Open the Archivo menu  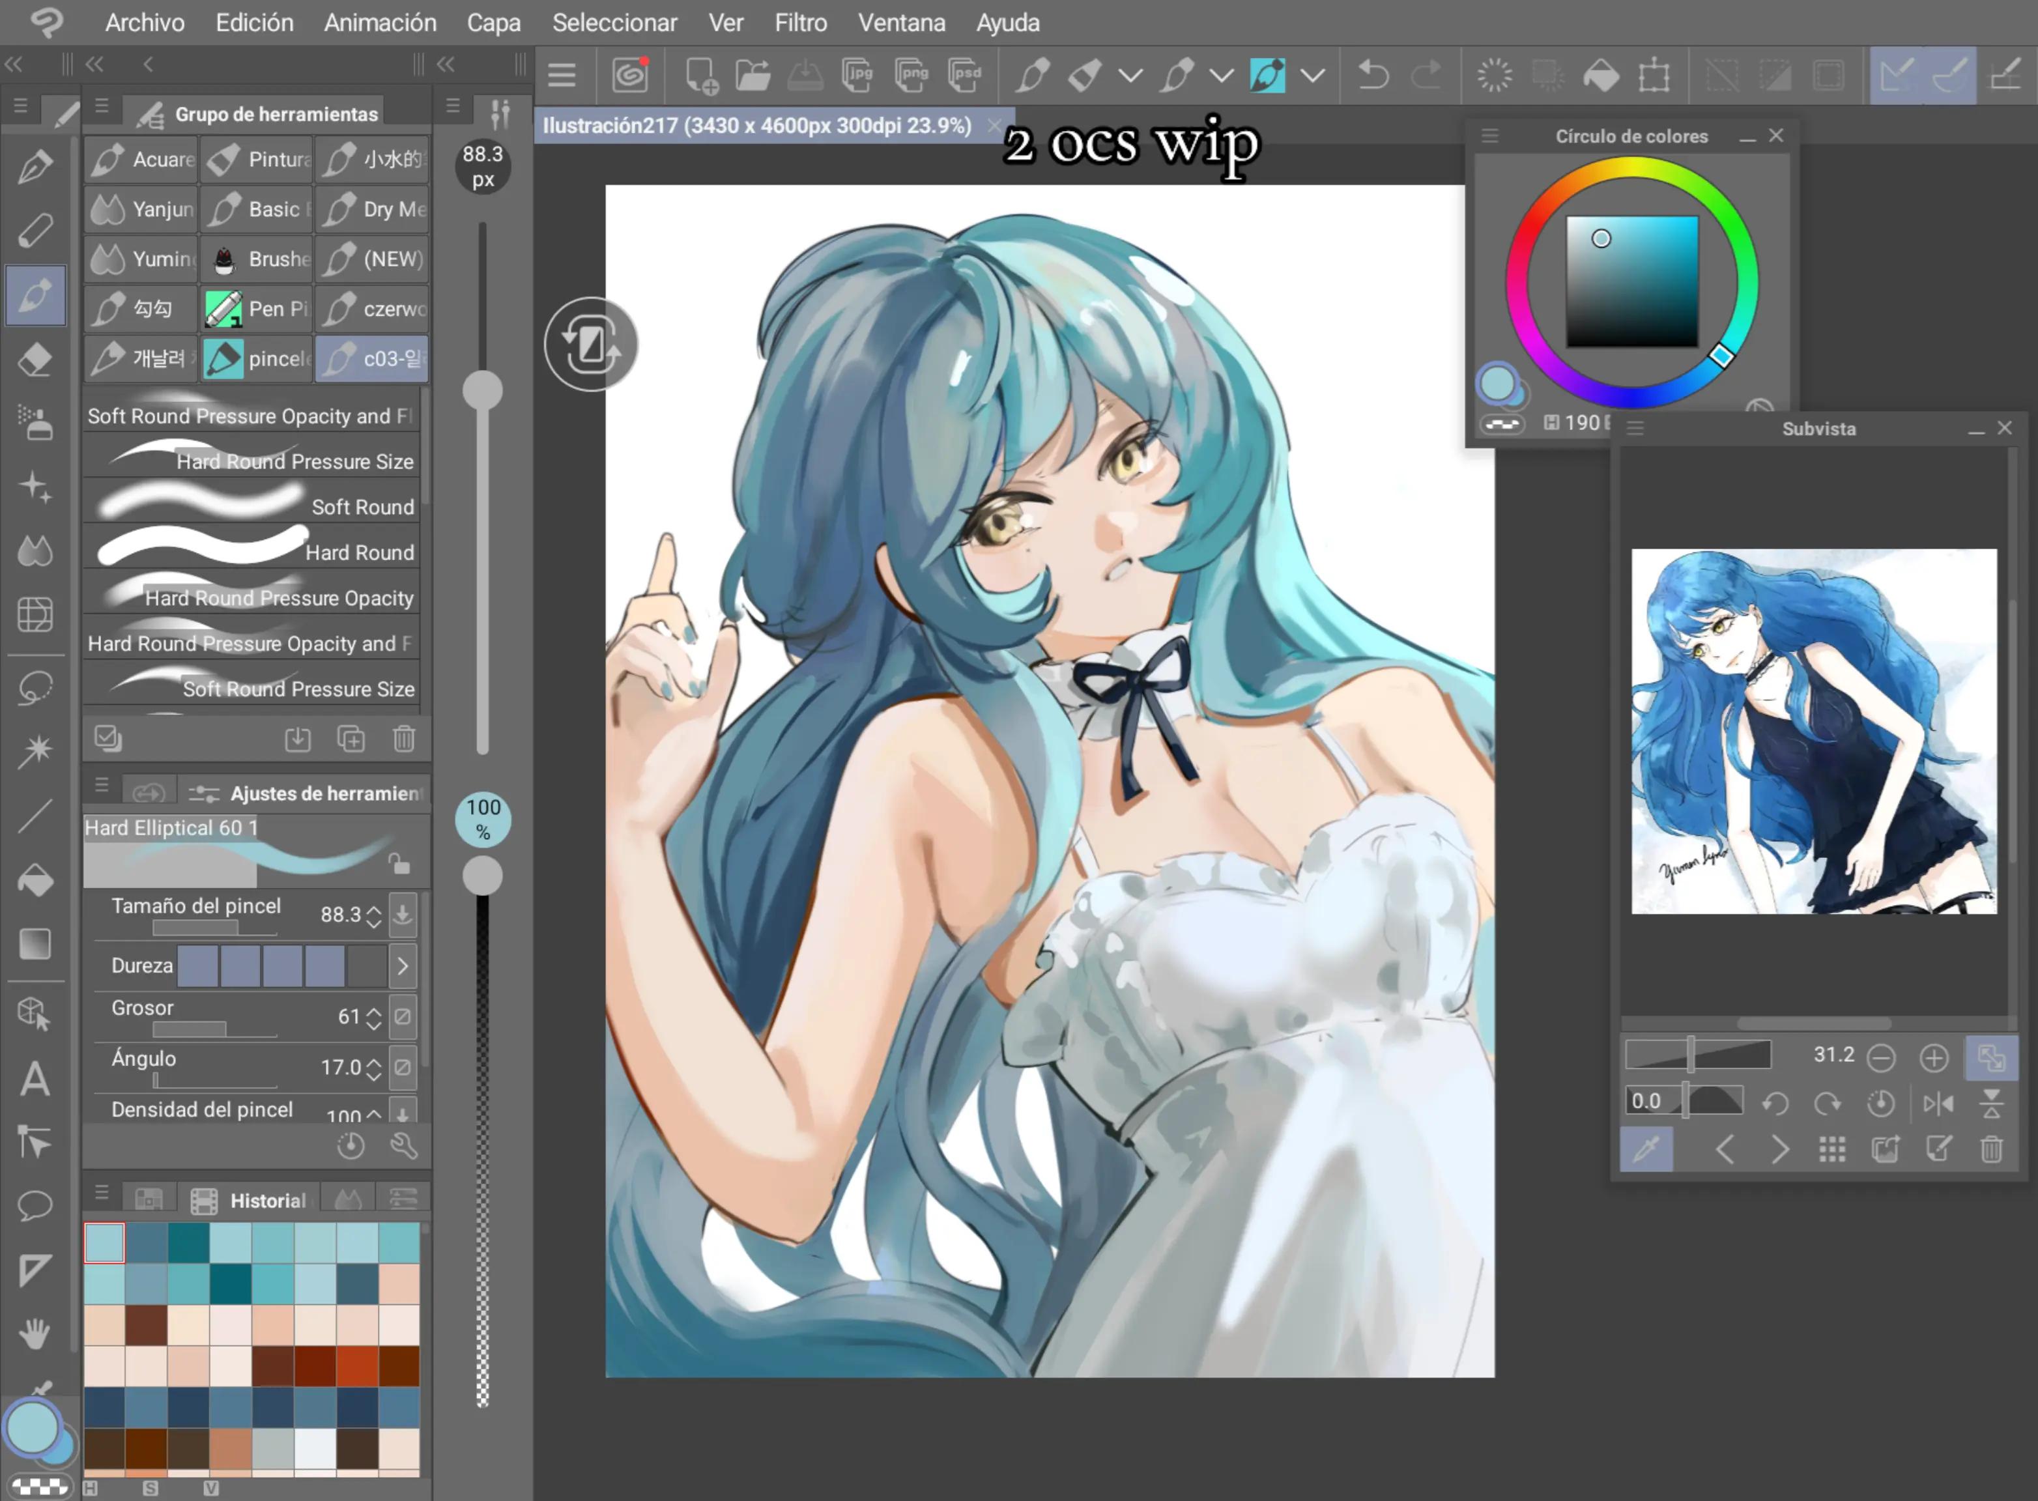pos(145,23)
